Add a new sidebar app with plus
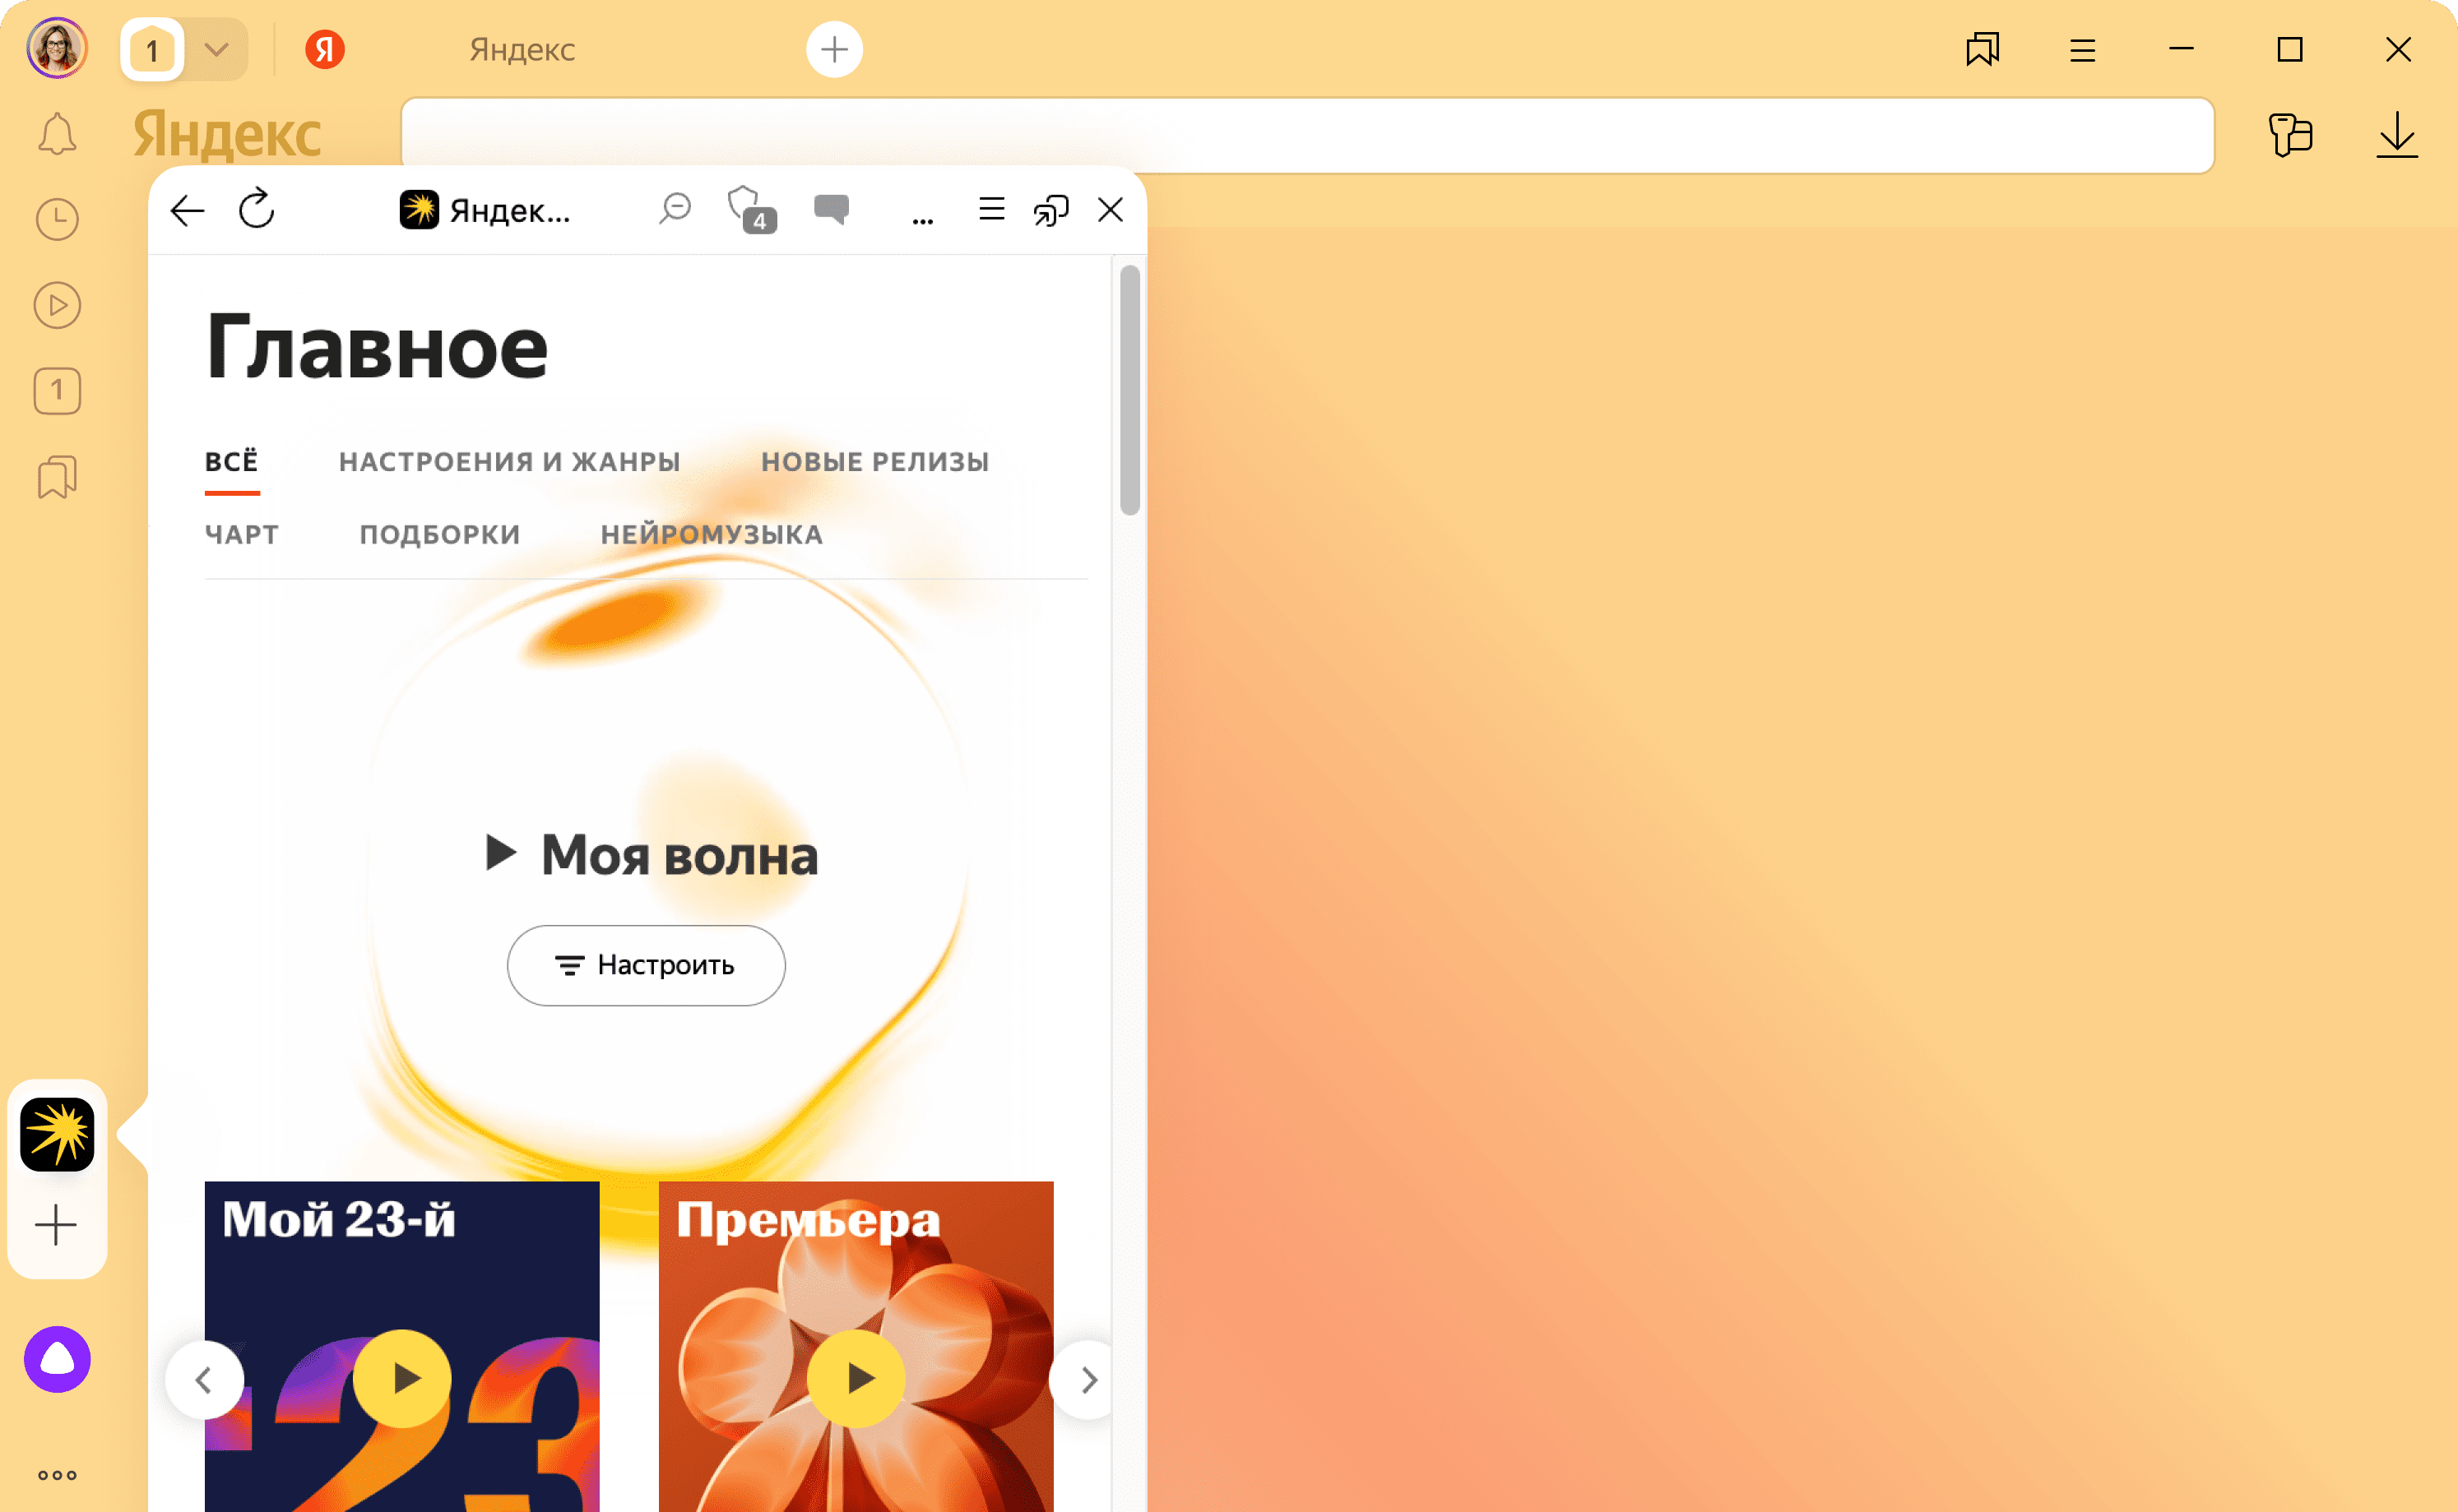 [x=56, y=1225]
